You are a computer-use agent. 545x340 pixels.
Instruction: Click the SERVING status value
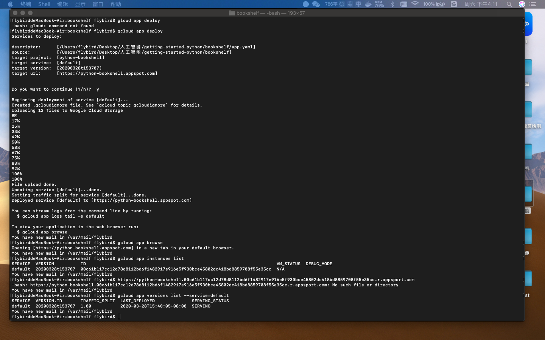pyautogui.click(x=201, y=306)
